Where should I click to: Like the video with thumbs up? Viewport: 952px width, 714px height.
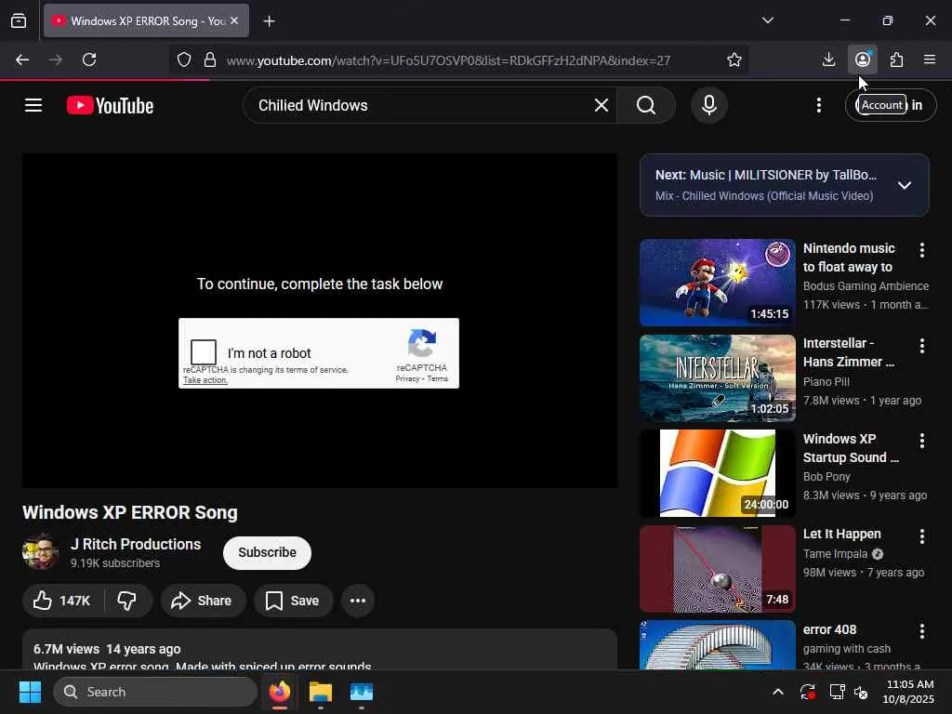[61, 602]
